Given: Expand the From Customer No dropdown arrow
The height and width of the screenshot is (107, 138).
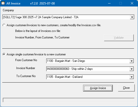Looking at the screenshot, I should (x=132, y=61).
